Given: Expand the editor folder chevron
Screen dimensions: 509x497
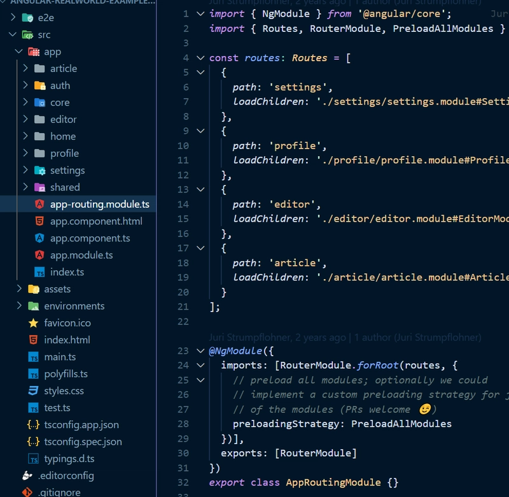Looking at the screenshot, I should point(25,119).
